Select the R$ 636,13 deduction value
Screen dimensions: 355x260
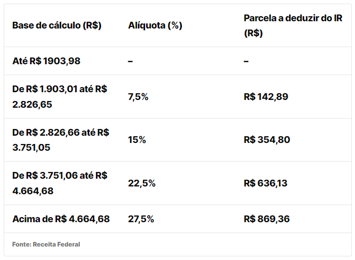tap(265, 183)
